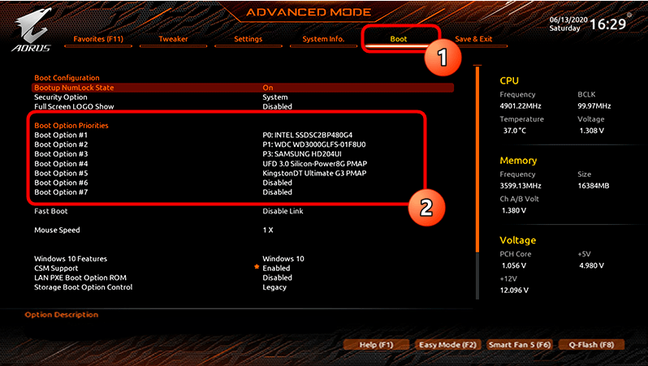The image size is (648, 366).
Task: Go to the Save & Exit tab
Action: (473, 39)
